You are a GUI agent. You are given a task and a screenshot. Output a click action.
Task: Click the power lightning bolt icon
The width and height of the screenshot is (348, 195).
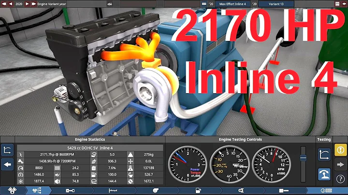(21, 154)
